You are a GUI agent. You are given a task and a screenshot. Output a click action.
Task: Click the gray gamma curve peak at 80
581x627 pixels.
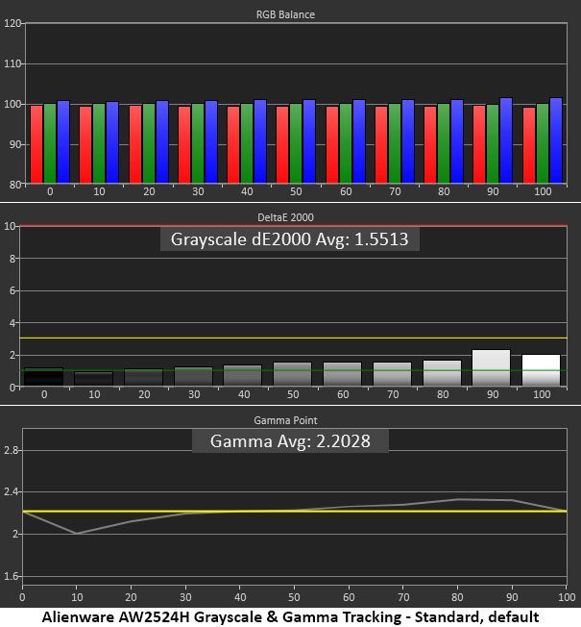(458, 499)
